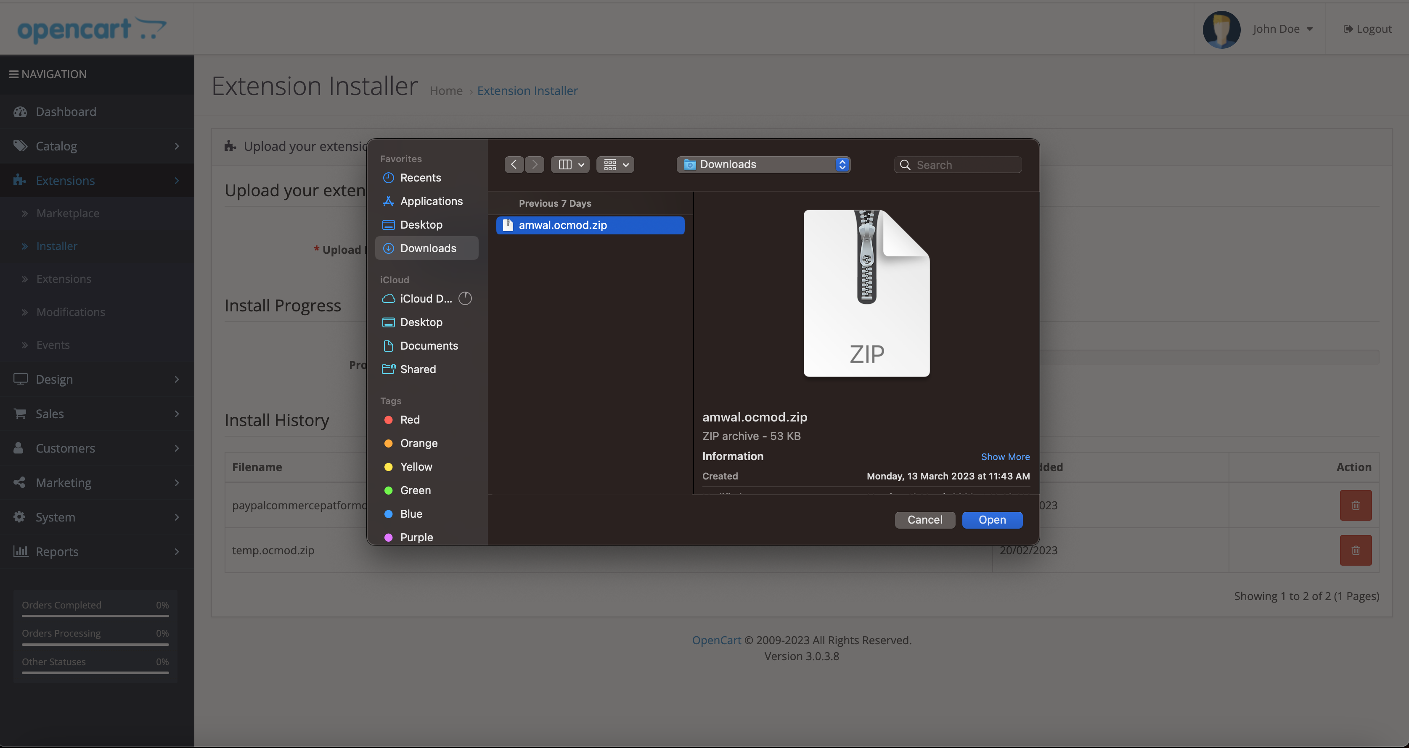Image resolution: width=1409 pixels, height=748 pixels.
Task: Click the Sales cart icon
Action: (20, 414)
